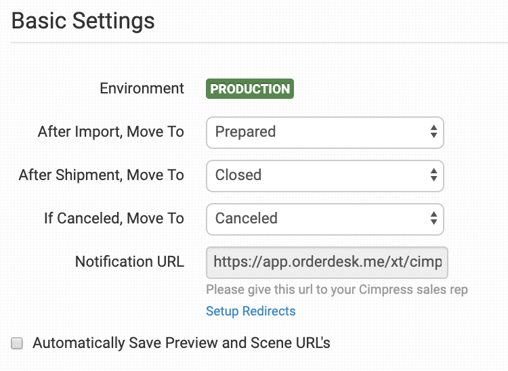The height and width of the screenshot is (371, 508).
Task: Click the Cimpress sales rep help text
Action: point(337,290)
